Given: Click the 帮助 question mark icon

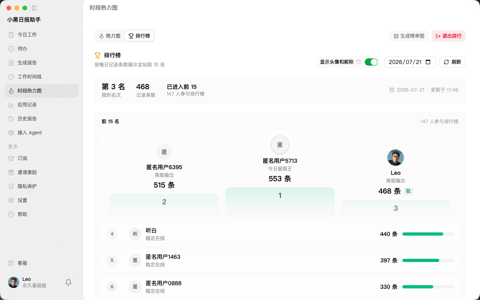Looking at the screenshot, I should 11,214.
